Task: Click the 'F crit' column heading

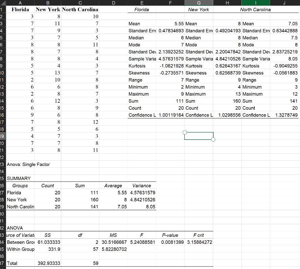Action: coord(199,235)
